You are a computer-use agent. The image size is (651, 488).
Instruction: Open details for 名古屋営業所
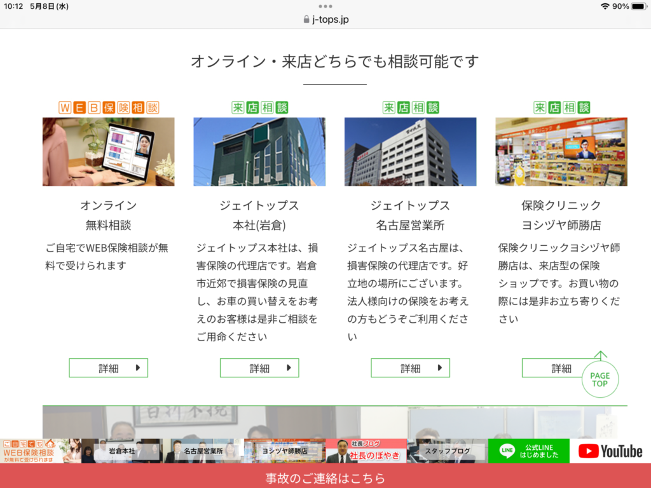click(x=410, y=368)
